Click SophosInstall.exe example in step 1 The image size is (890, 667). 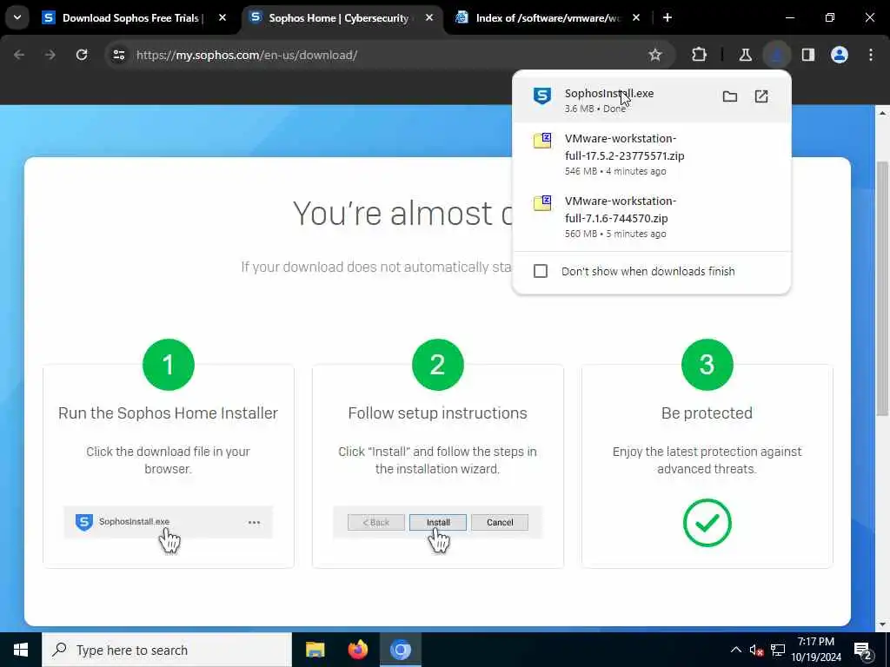pyautogui.click(x=168, y=522)
